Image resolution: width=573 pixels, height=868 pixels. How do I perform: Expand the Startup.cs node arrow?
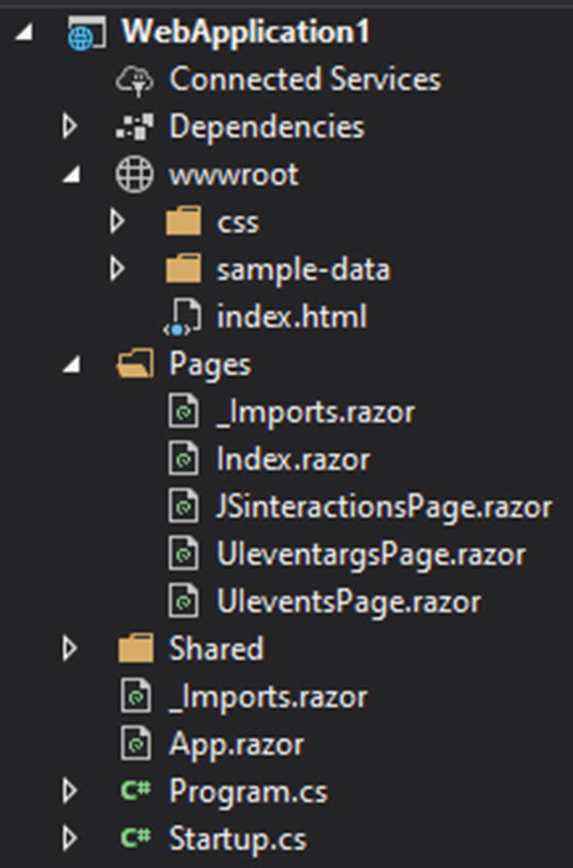coord(69,838)
